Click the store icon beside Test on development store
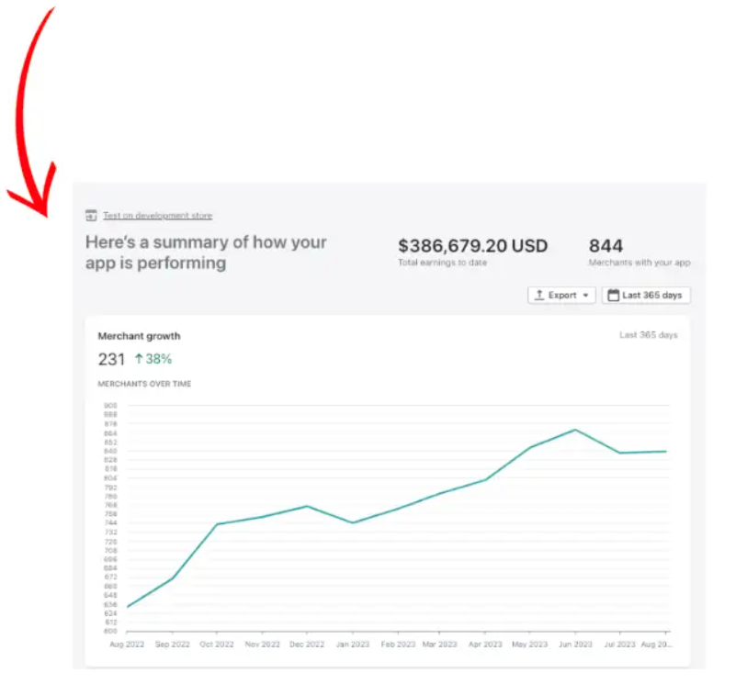This screenshot has width=736, height=684. point(91,216)
